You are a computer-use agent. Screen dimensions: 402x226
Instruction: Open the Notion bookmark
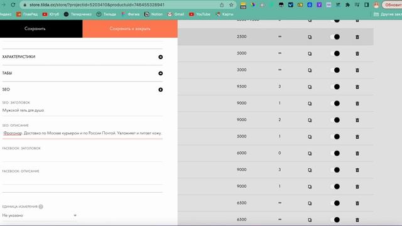[153, 14]
